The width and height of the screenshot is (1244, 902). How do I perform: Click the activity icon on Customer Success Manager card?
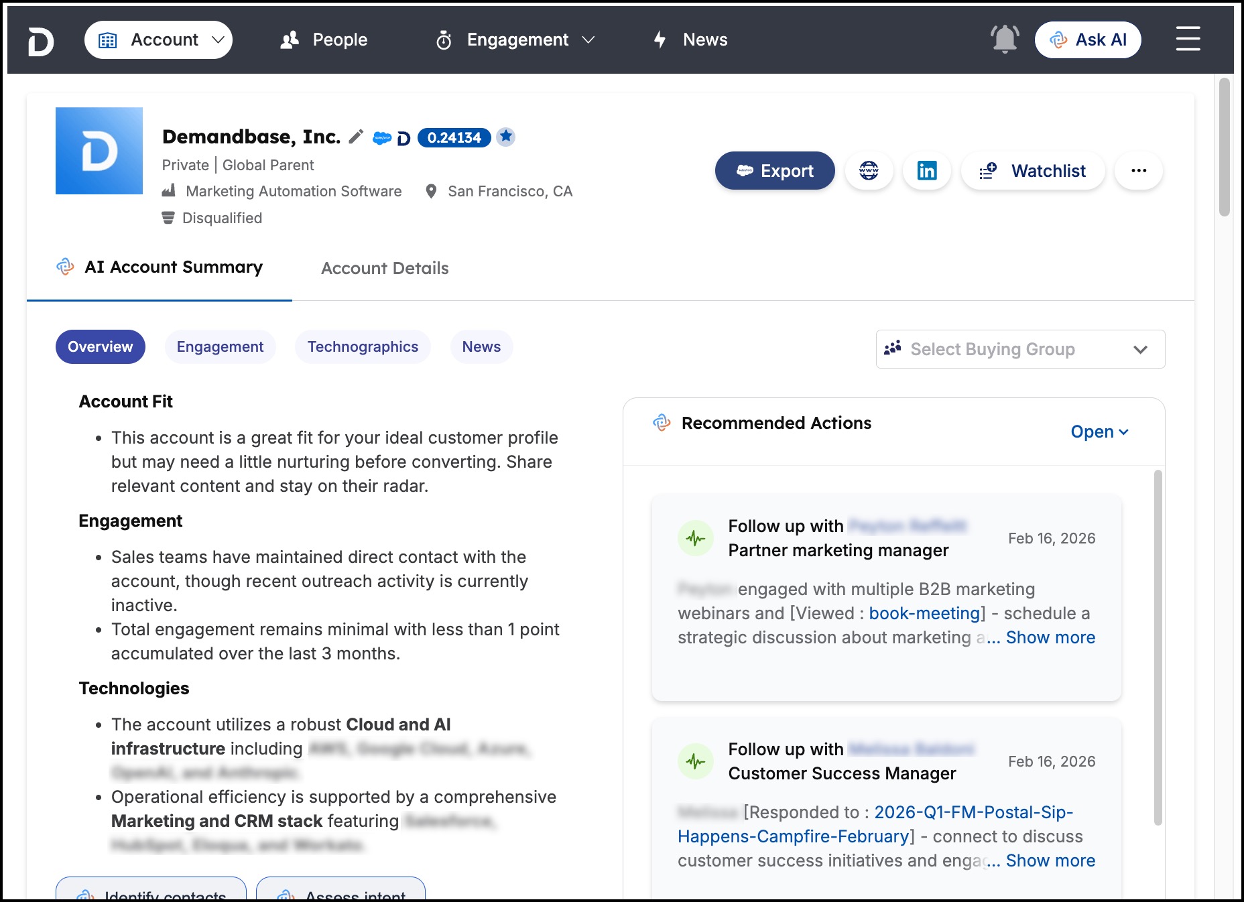[696, 761]
